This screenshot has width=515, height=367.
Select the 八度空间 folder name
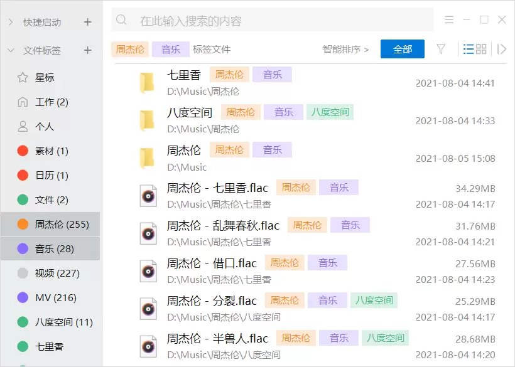(190, 112)
